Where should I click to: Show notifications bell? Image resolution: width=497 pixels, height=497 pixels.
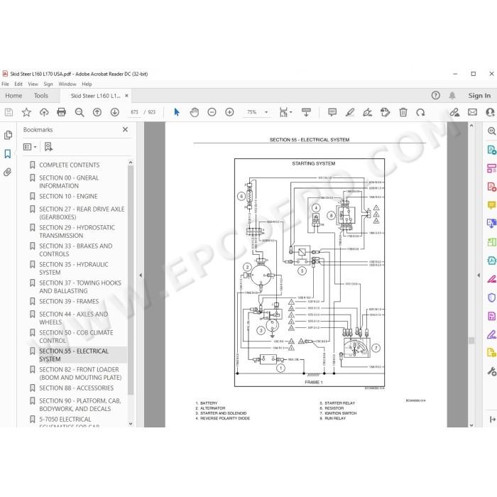tap(452, 95)
